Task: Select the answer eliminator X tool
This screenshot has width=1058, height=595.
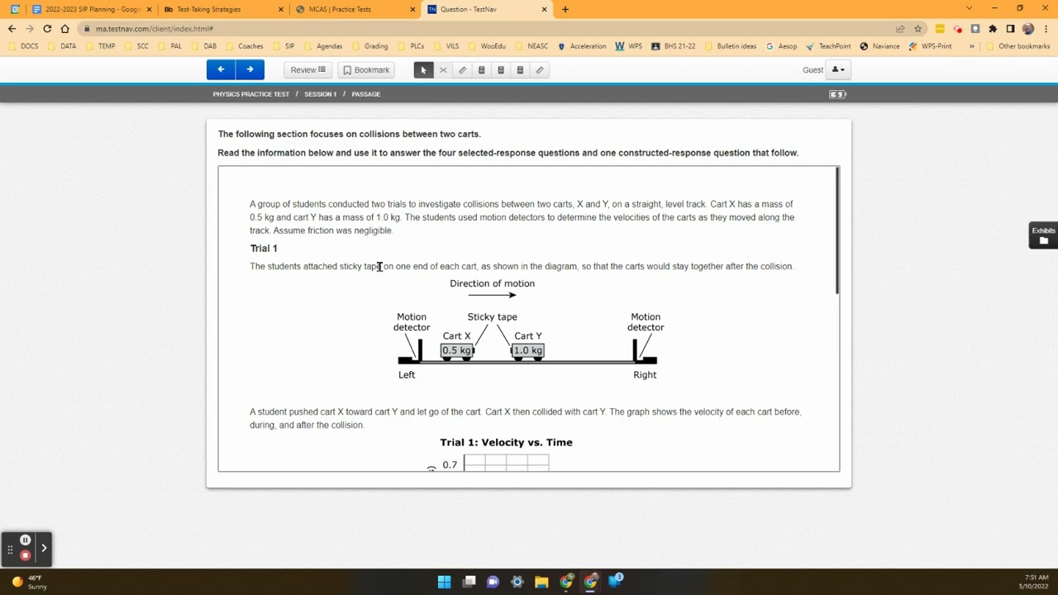Action: click(x=443, y=70)
